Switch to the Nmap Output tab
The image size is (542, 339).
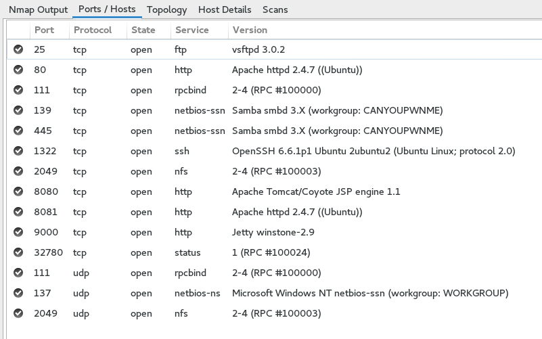[38, 9]
